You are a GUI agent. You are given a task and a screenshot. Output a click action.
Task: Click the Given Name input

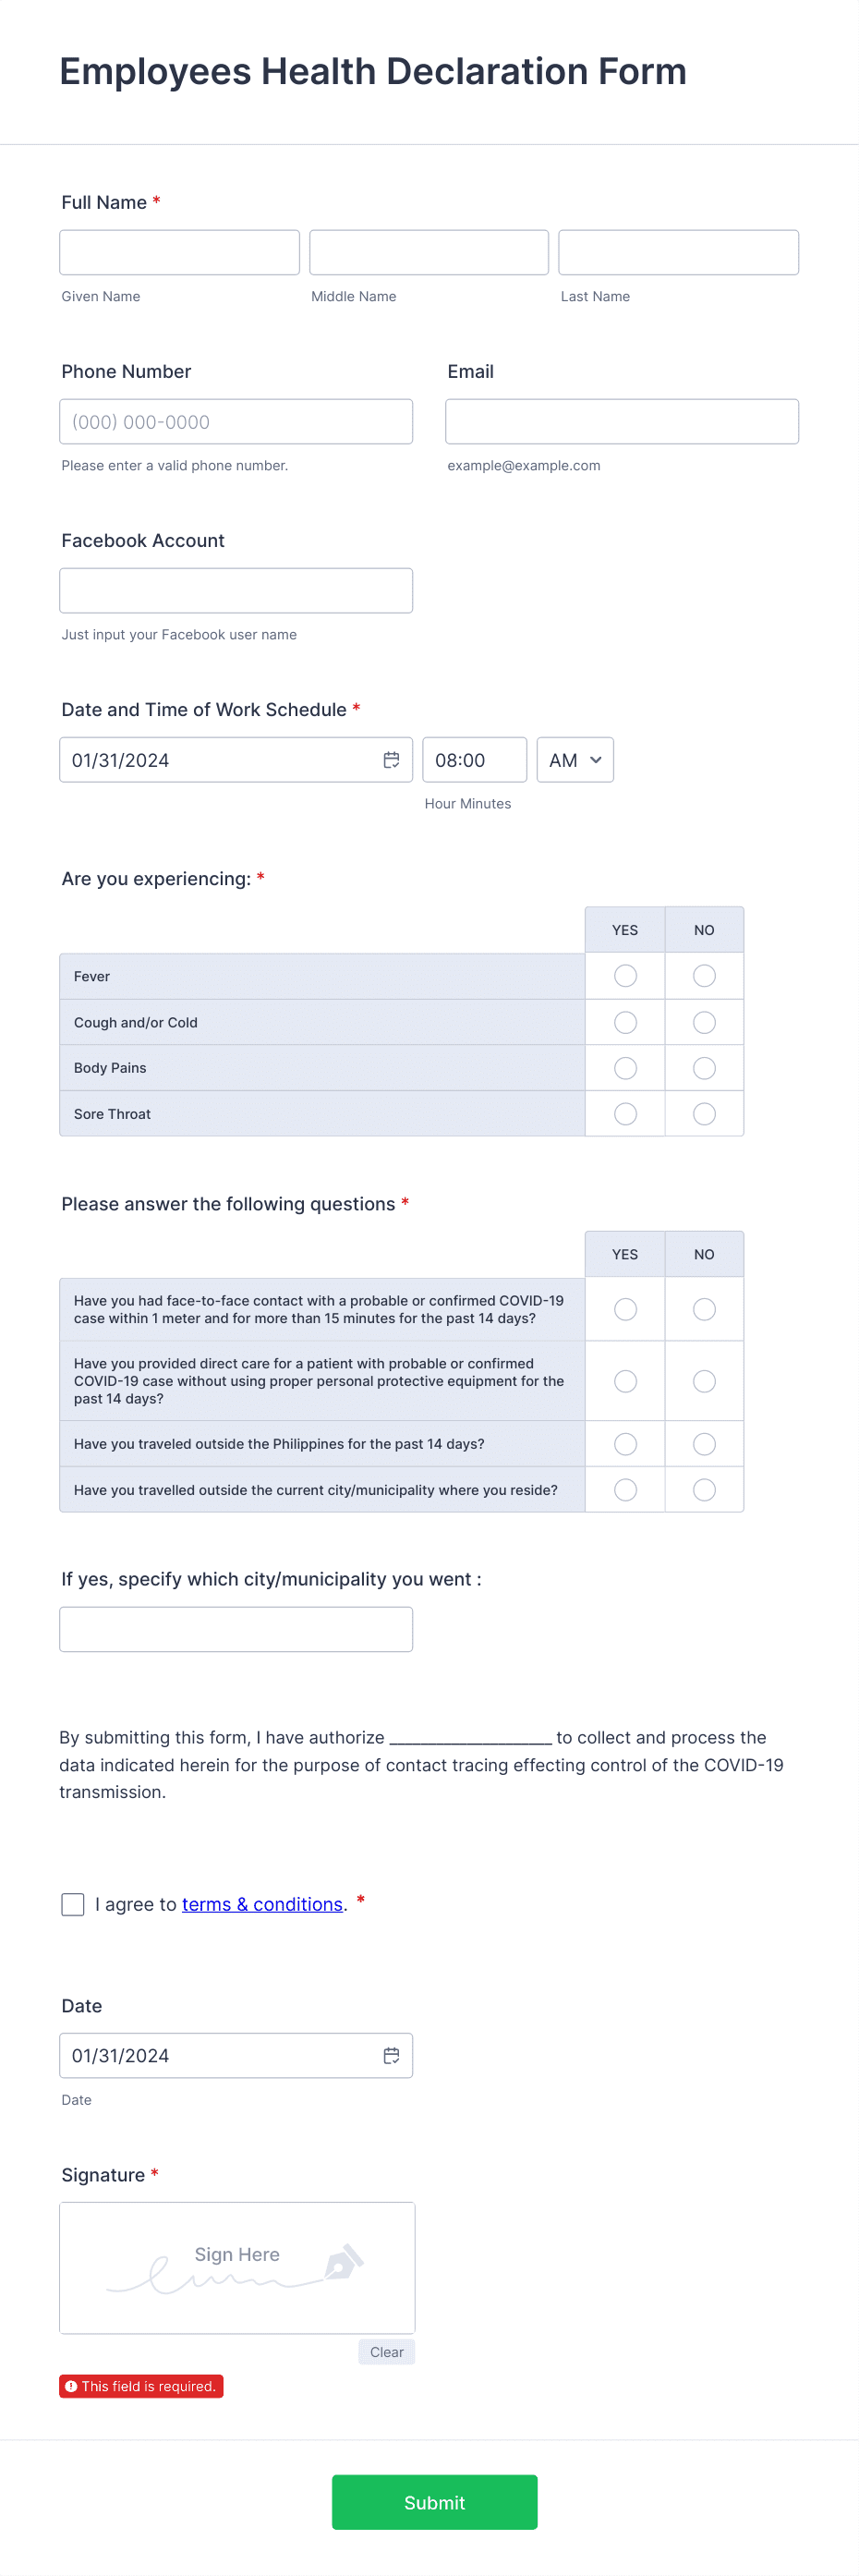[x=179, y=251]
